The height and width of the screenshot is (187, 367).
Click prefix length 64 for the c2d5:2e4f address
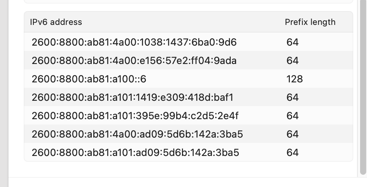pyautogui.click(x=293, y=116)
